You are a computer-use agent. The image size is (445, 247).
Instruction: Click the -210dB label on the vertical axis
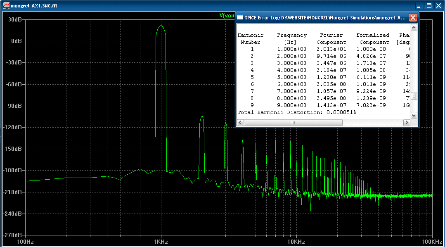click(x=12, y=192)
